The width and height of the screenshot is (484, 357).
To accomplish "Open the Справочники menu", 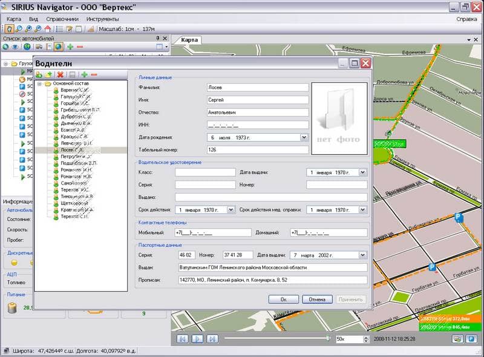I will pyautogui.click(x=62, y=19).
